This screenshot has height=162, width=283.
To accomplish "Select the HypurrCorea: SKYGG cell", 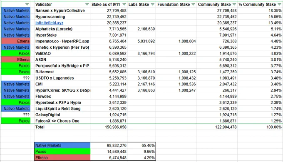I will 62,90.
